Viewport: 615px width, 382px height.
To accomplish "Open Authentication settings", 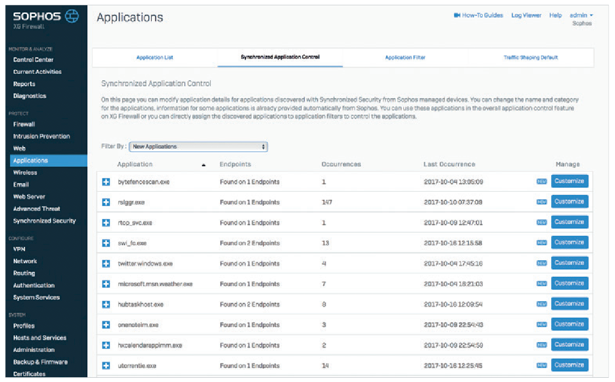I will point(34,285).
